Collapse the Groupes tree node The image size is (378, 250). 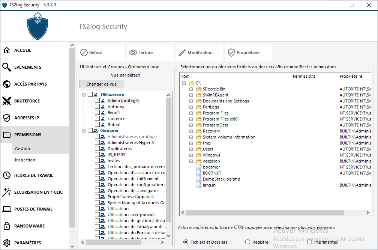pos(84,131)
